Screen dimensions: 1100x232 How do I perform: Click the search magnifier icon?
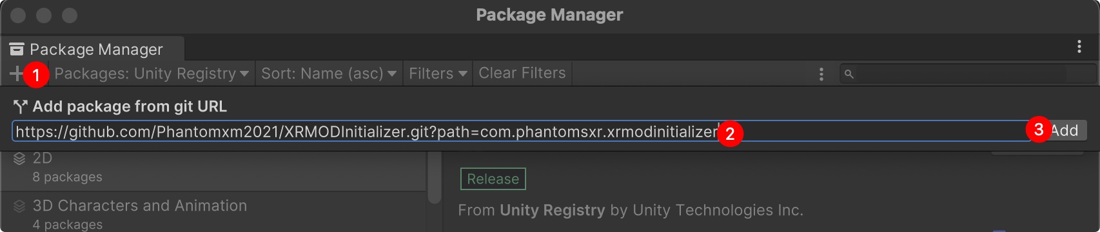[849, 74]
